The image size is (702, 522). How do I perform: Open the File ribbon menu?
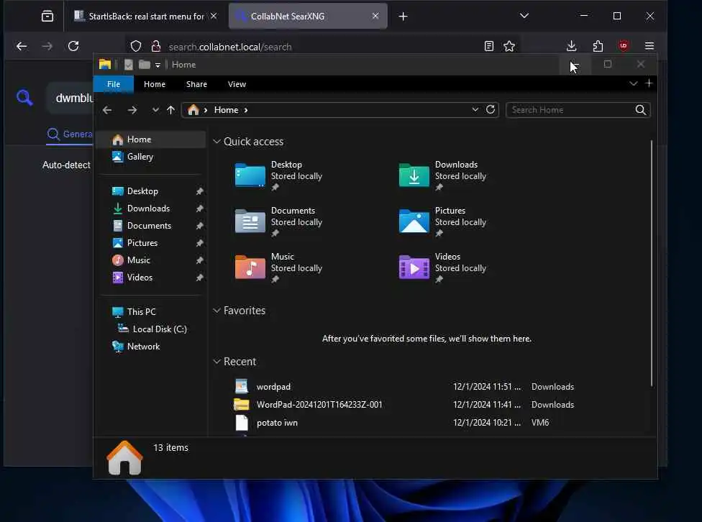tap(113, 84)
